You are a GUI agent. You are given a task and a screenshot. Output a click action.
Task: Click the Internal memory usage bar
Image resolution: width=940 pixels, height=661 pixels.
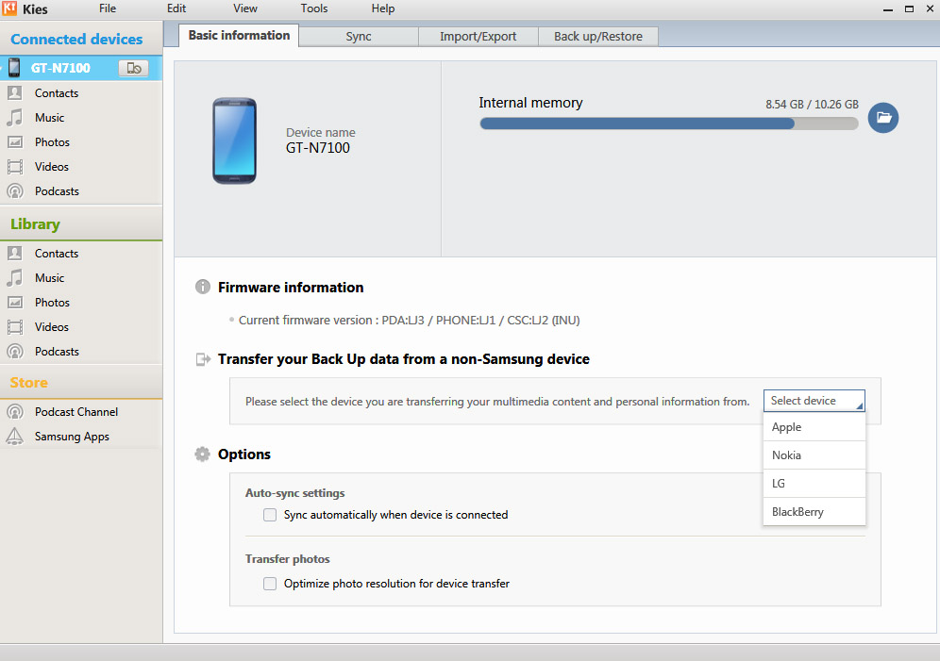pos(669,124)
